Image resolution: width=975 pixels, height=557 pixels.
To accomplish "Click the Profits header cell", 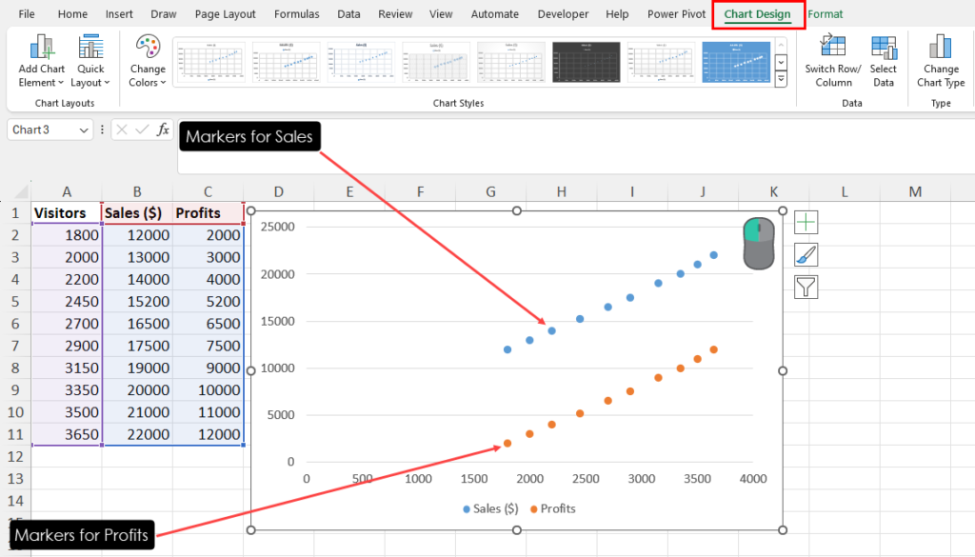I will [x=208, y=212].
